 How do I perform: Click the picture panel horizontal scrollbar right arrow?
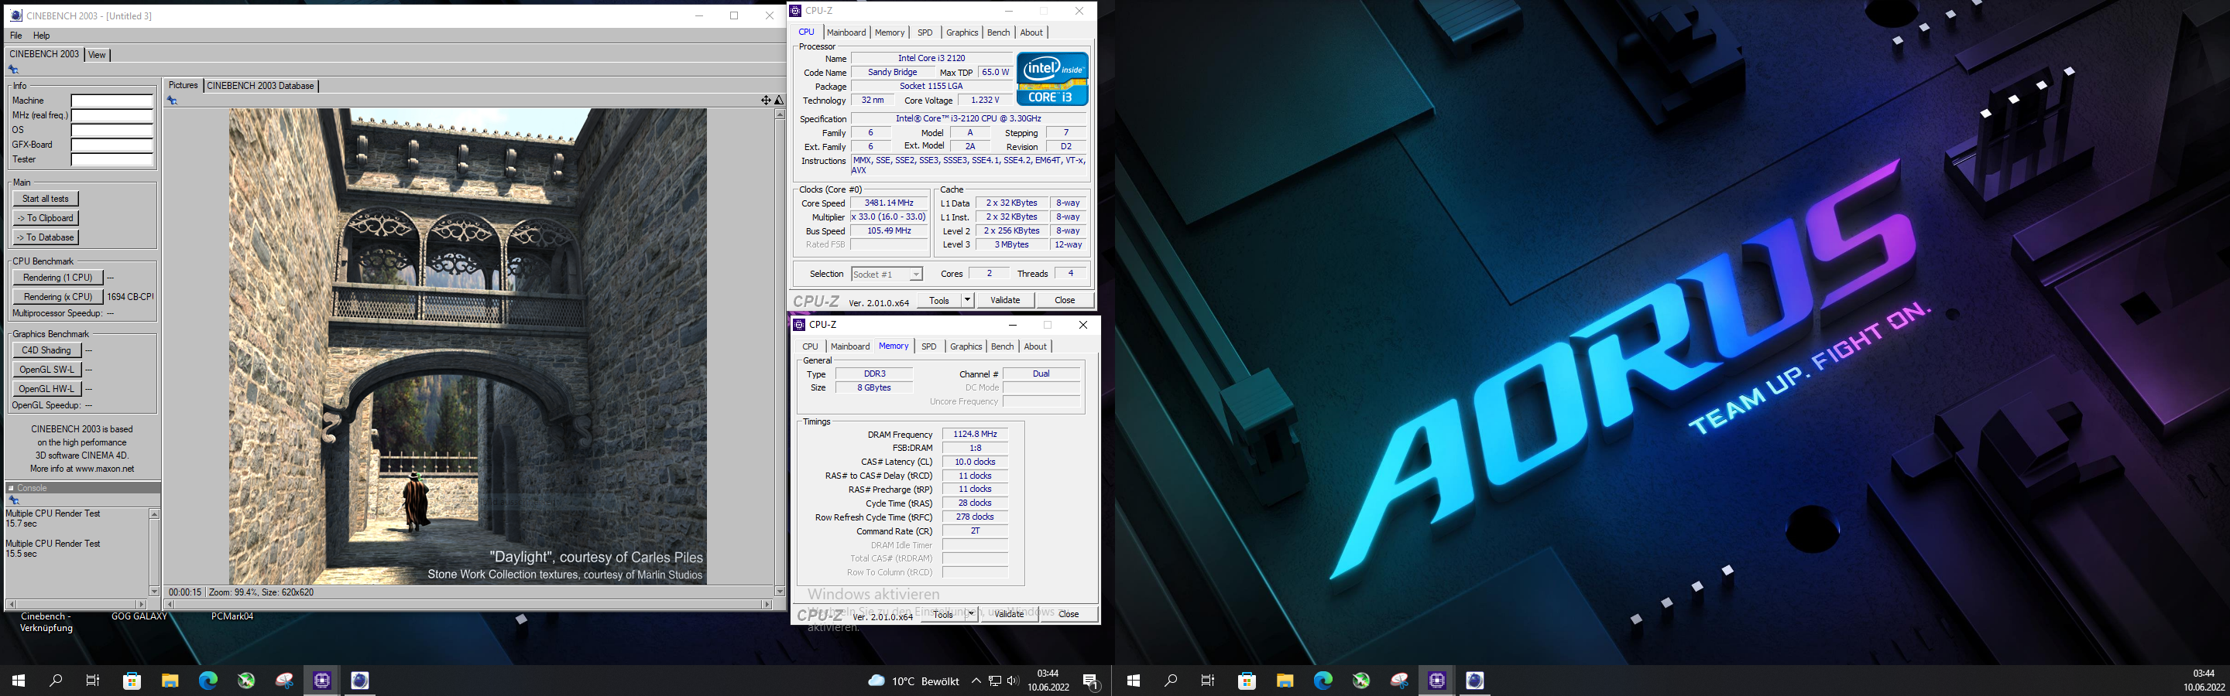[x=767, y=604]
